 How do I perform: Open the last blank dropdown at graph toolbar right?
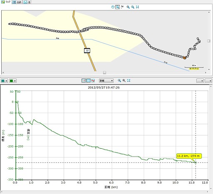[x=208, y=81]
